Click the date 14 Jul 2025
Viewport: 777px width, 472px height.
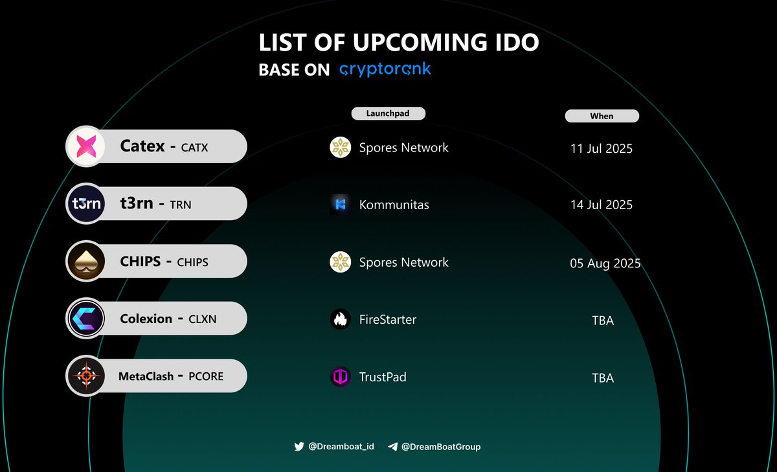(602, 205)
